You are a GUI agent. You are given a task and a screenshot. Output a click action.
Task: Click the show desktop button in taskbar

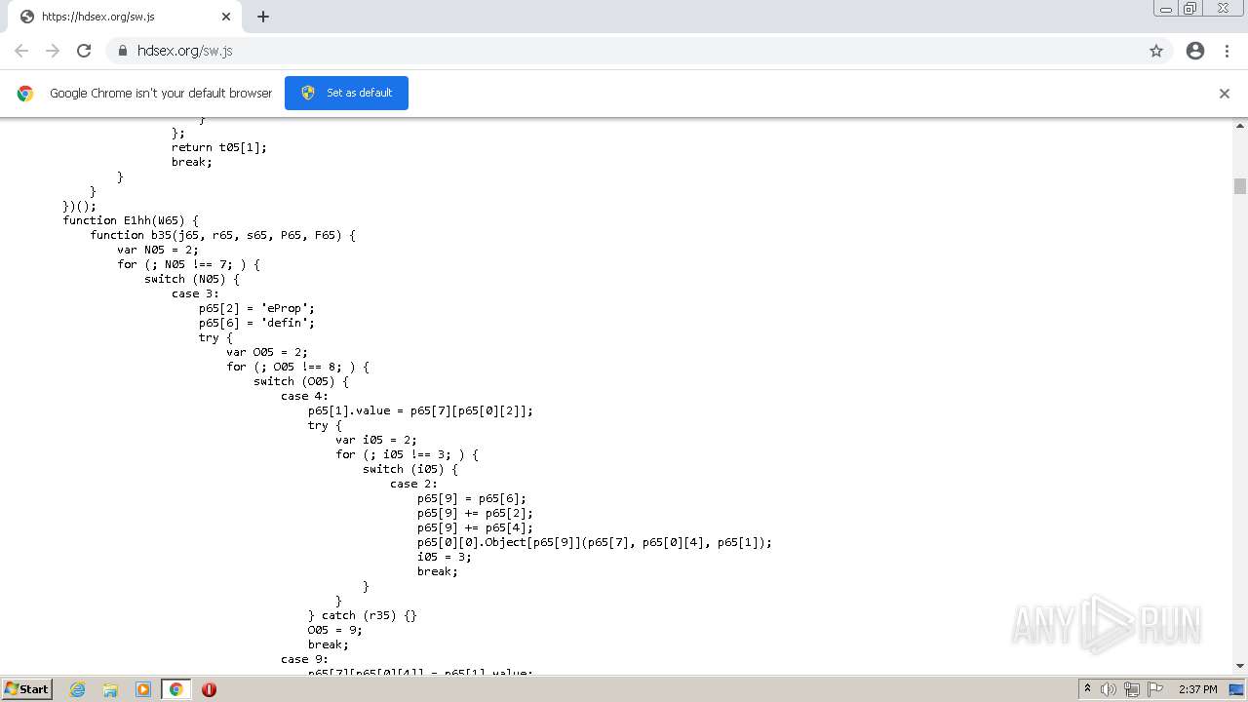point(1237,689)
